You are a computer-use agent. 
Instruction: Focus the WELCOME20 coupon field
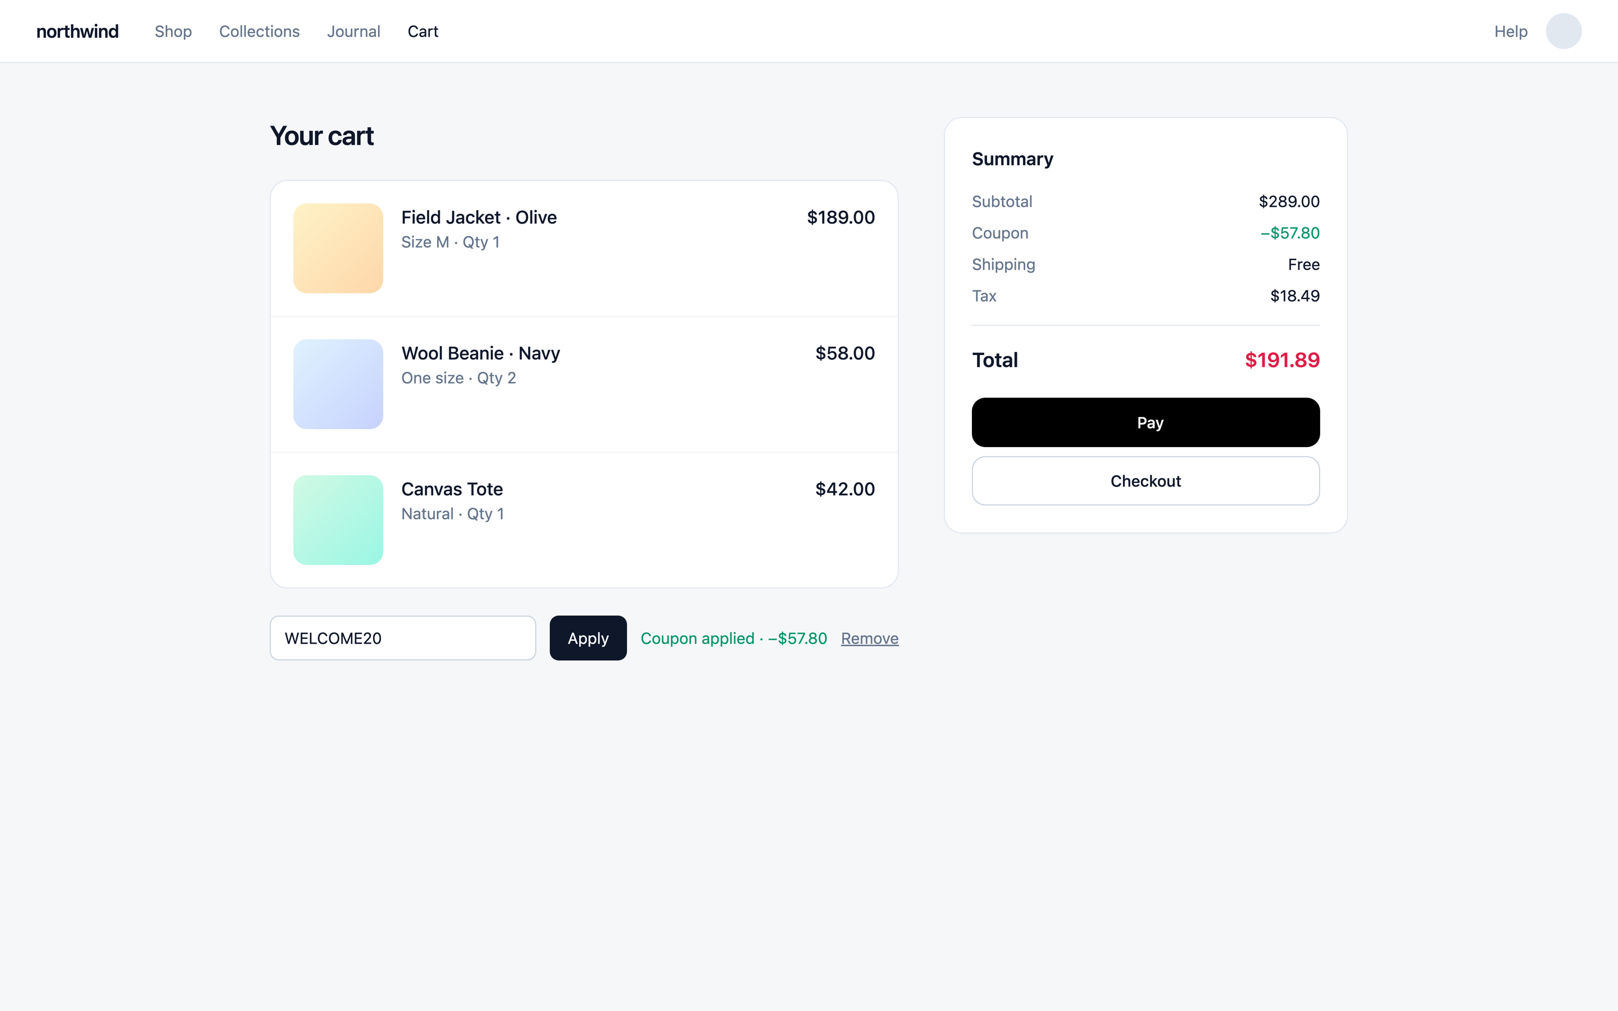coord(402,638)
